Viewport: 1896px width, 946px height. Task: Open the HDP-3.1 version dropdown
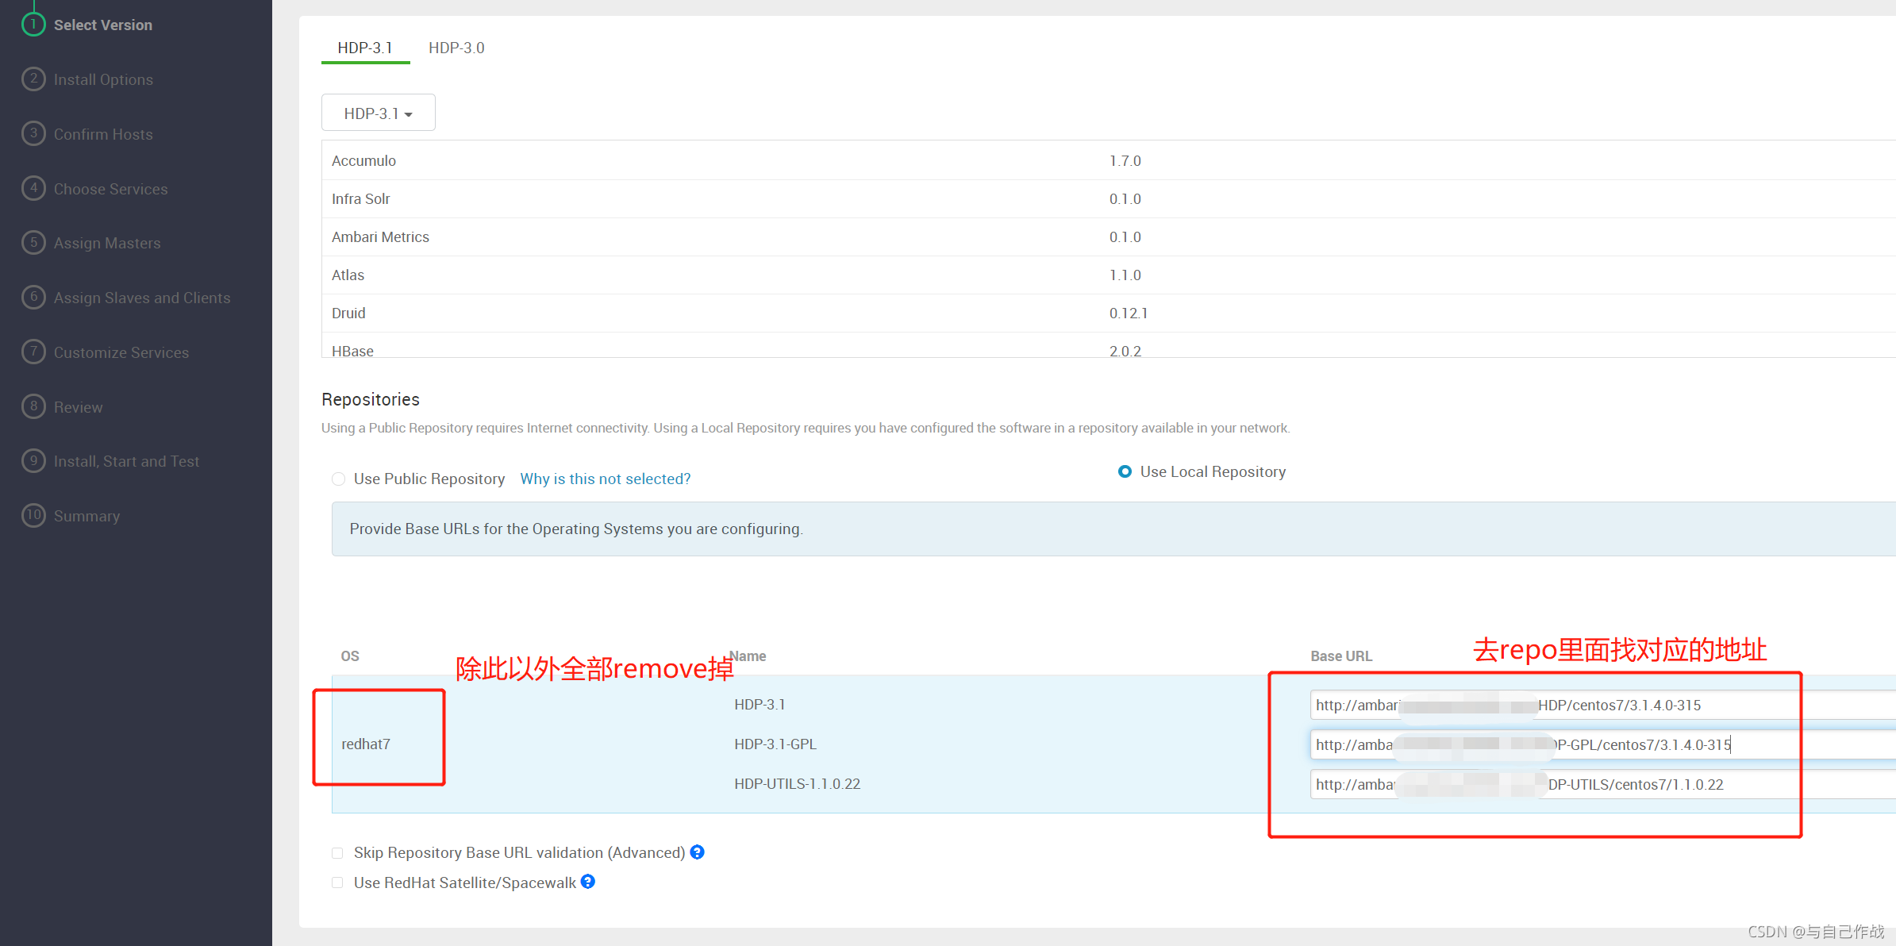pyautogui.click(x=378, y=113)
